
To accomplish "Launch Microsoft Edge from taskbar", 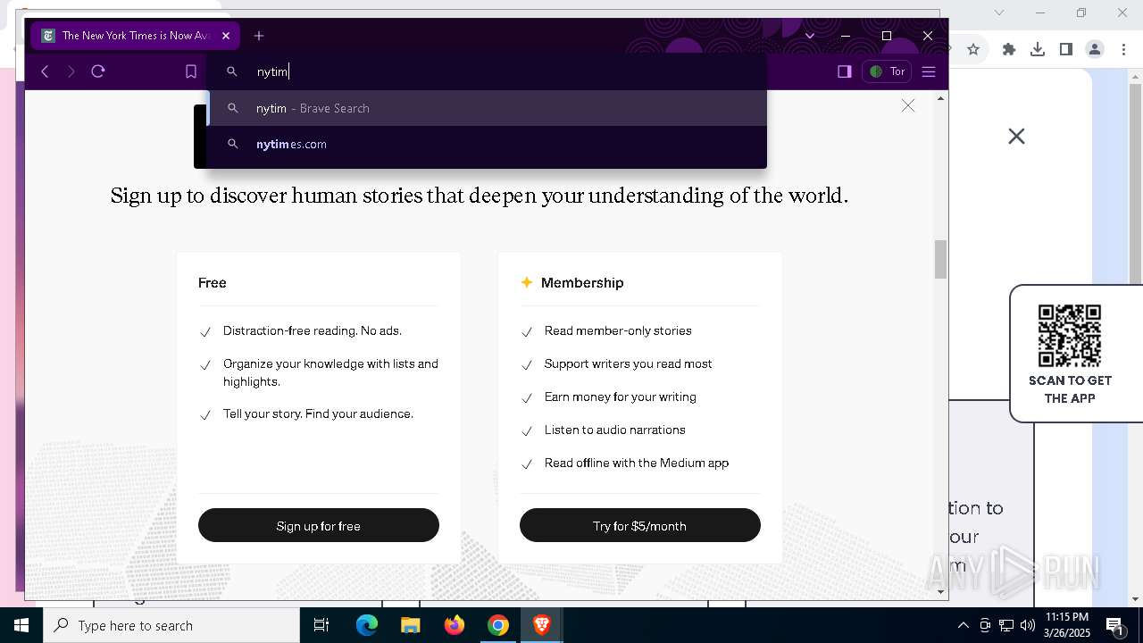I will pos(367,625).
